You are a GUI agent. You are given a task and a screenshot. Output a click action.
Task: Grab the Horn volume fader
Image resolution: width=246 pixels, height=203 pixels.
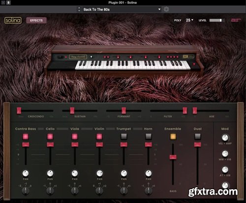(149, 145)
